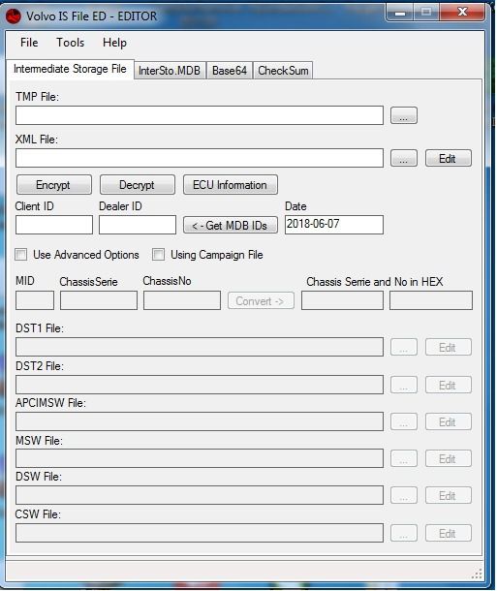Click the window resize grip
Viewport: 497px width, 591px height.
tap(477, 574)
